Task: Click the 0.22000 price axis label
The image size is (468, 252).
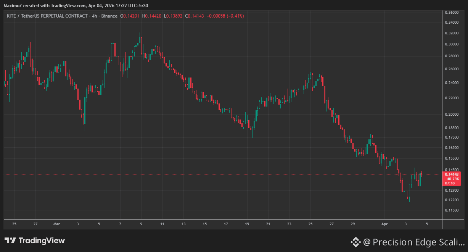Action: [452, 98]
